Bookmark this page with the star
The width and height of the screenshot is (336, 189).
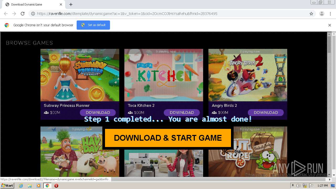tap(311, 14)
